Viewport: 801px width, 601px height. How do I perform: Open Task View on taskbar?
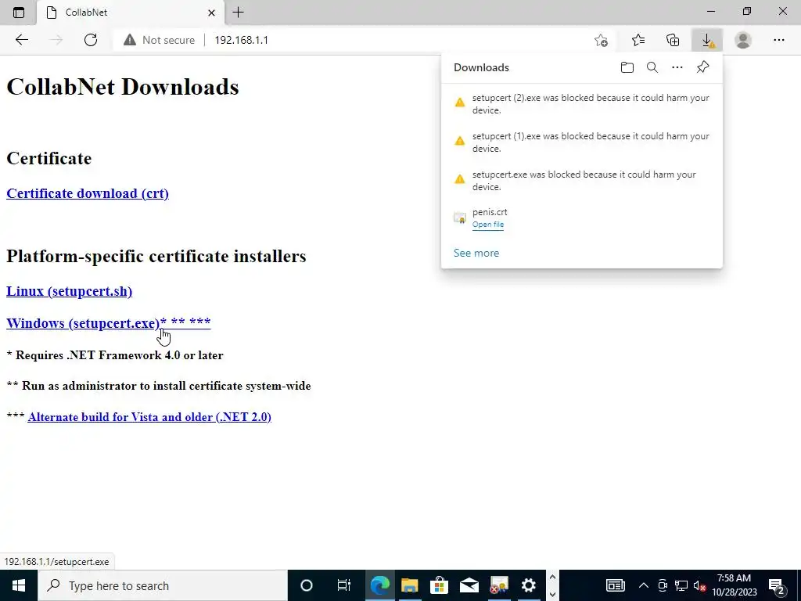(x=344, y=585)
